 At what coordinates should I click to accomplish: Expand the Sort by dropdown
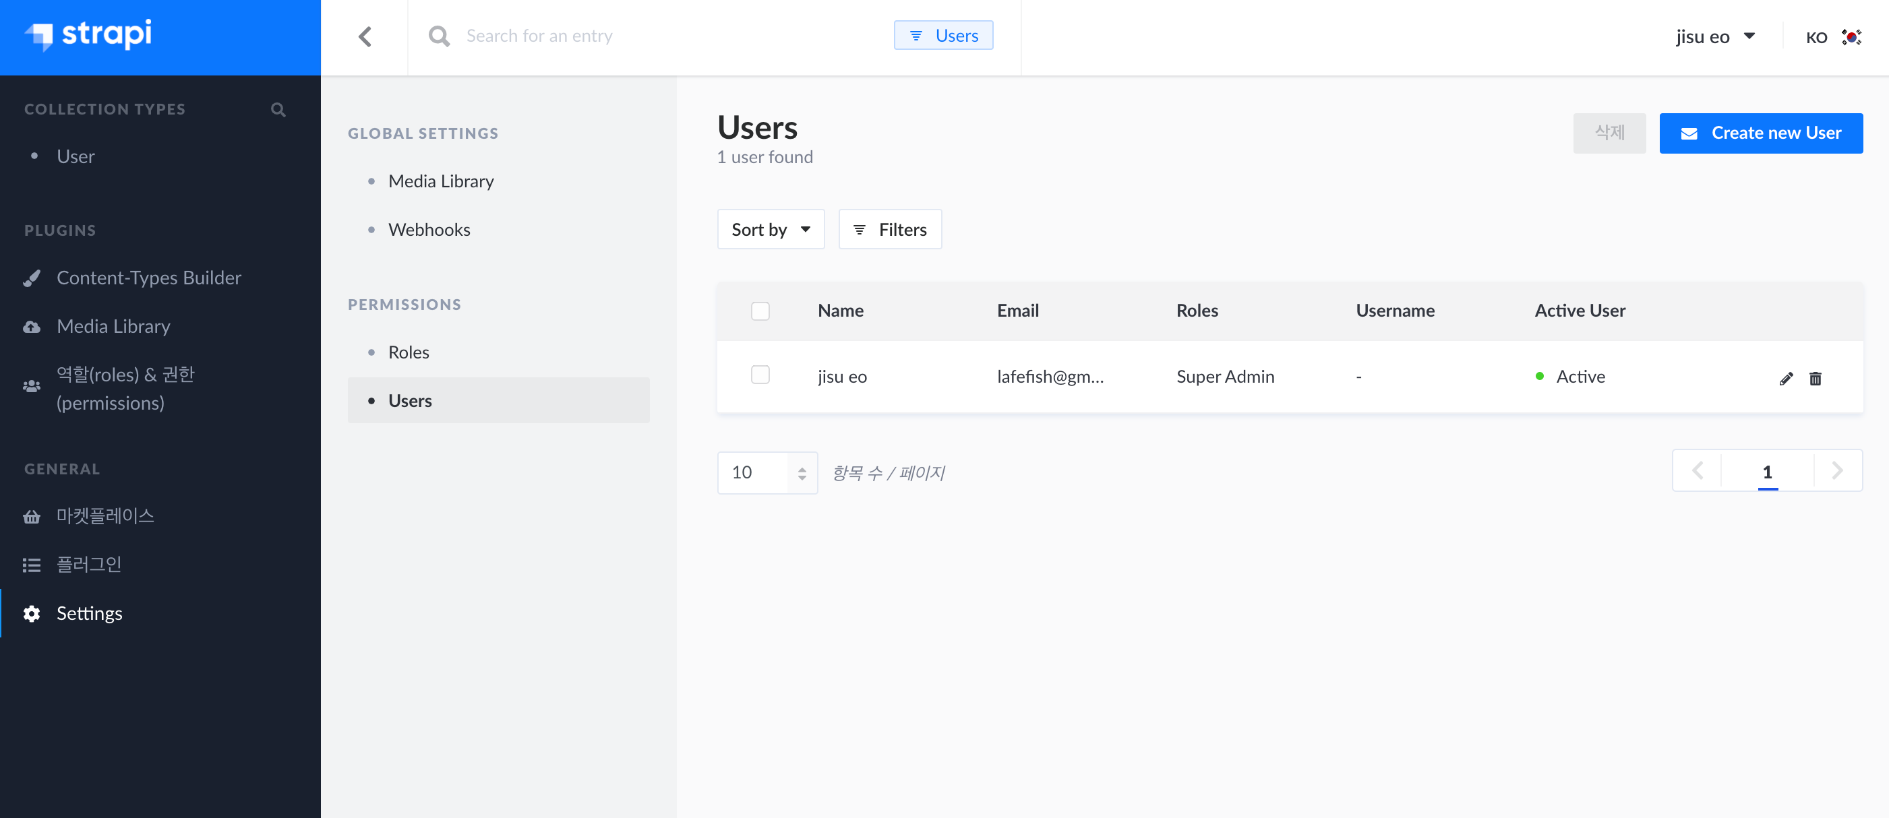coord(770,229)
